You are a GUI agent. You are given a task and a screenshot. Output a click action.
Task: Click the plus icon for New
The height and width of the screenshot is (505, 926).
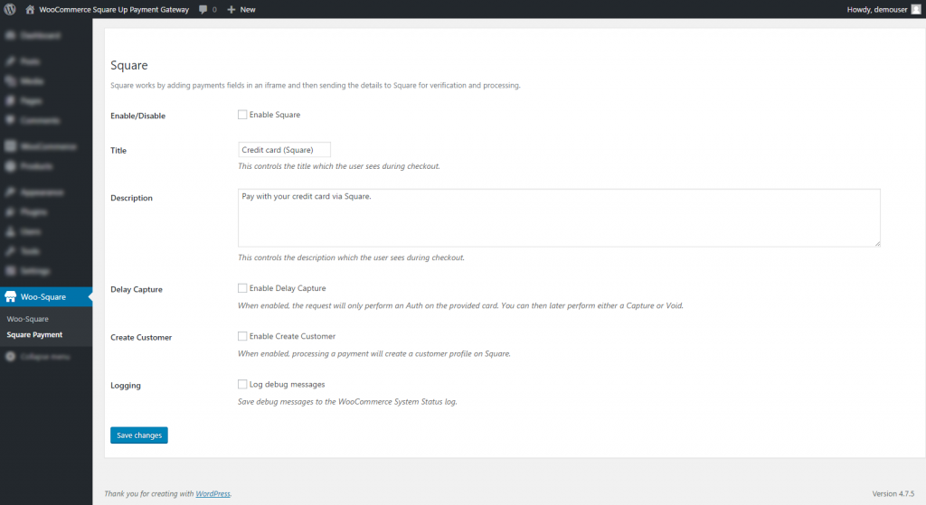(x=231, y=9)
